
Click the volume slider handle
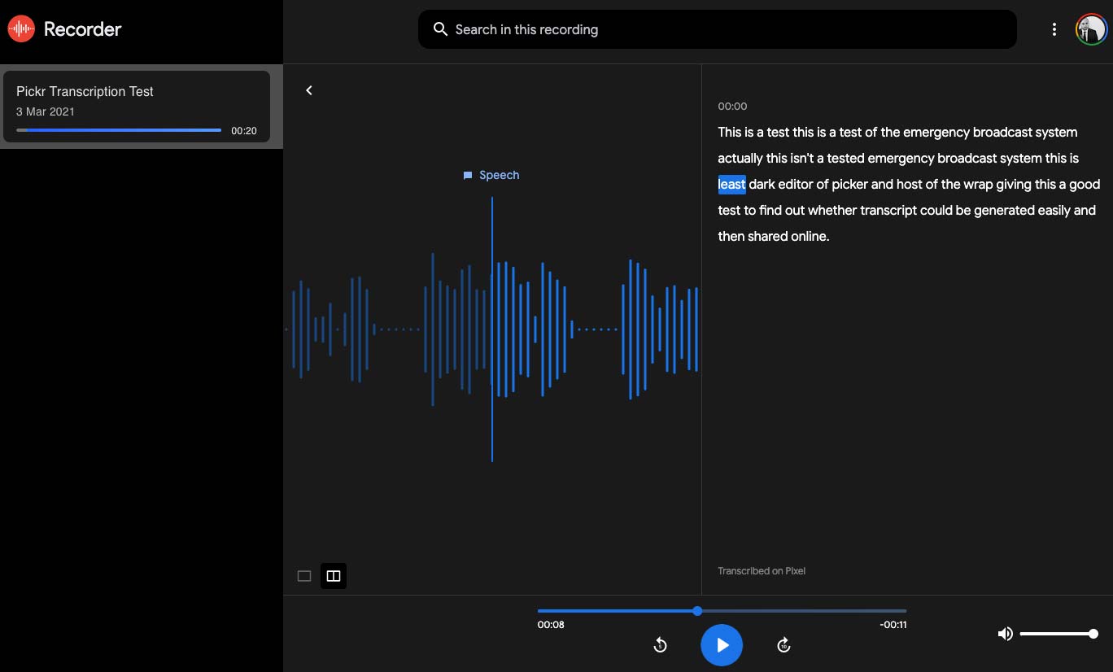coord(1093,634)
